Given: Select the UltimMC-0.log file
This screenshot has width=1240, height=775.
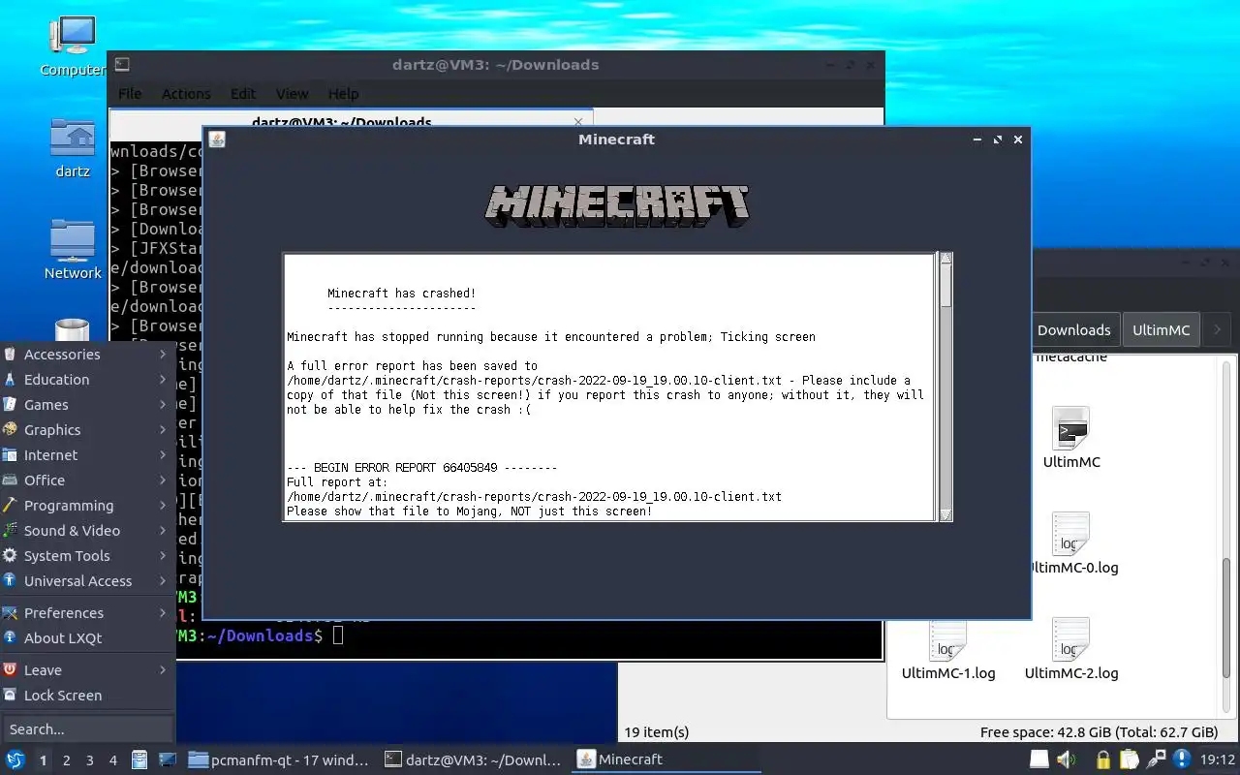Looking at the screenshot, I should (1071, 543).
